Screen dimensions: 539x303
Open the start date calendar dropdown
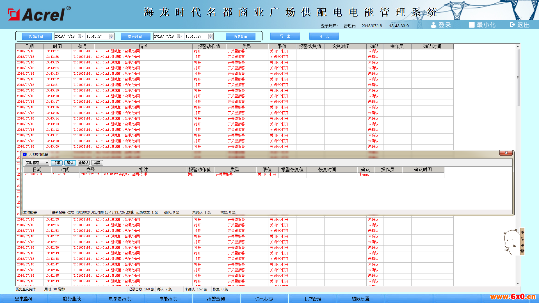click(81, 36)
